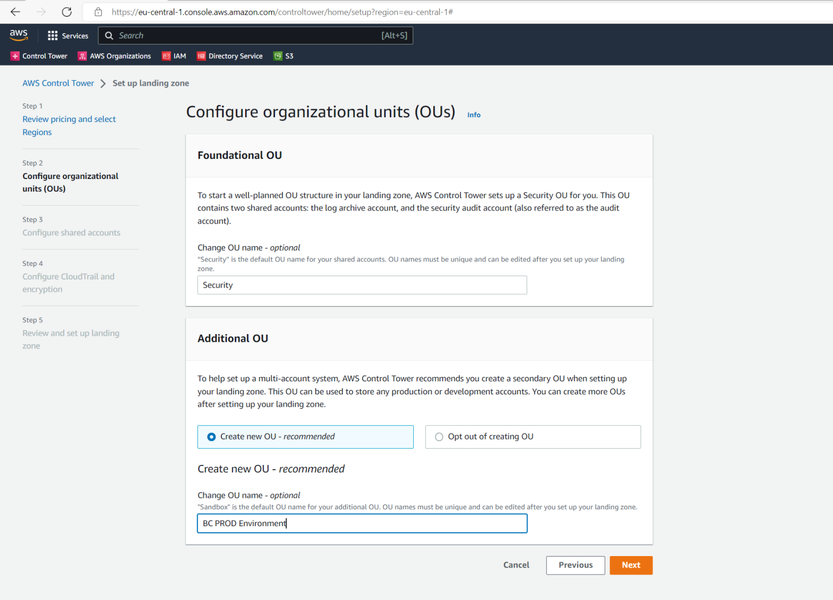This screenshot has height=600, width=833.
Task: Choose Opt out of creating OU
Action: (439, 437)
